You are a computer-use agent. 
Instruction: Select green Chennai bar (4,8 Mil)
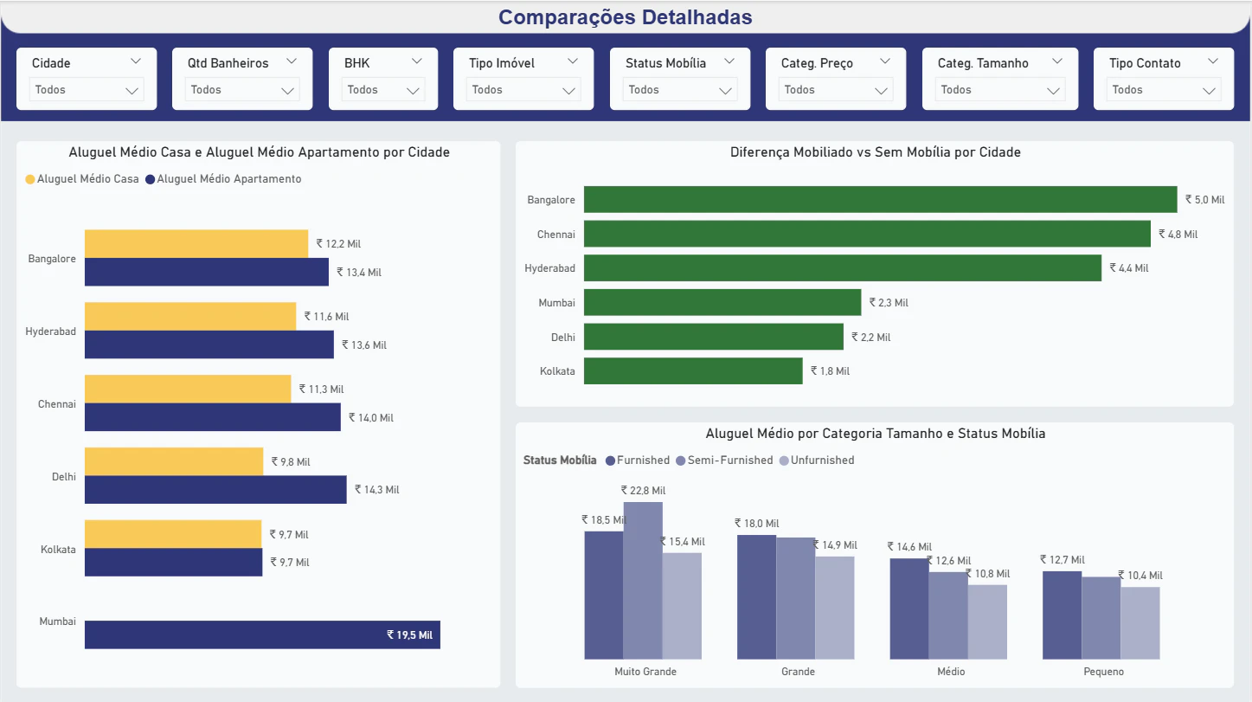[x=867, y=234]
